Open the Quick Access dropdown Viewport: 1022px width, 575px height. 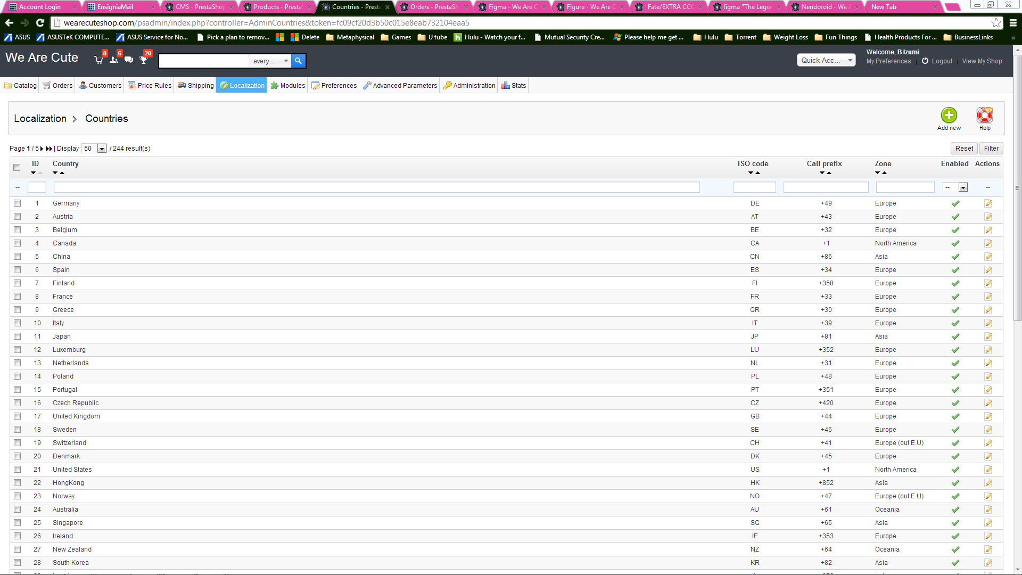click(x=826, y=60)
